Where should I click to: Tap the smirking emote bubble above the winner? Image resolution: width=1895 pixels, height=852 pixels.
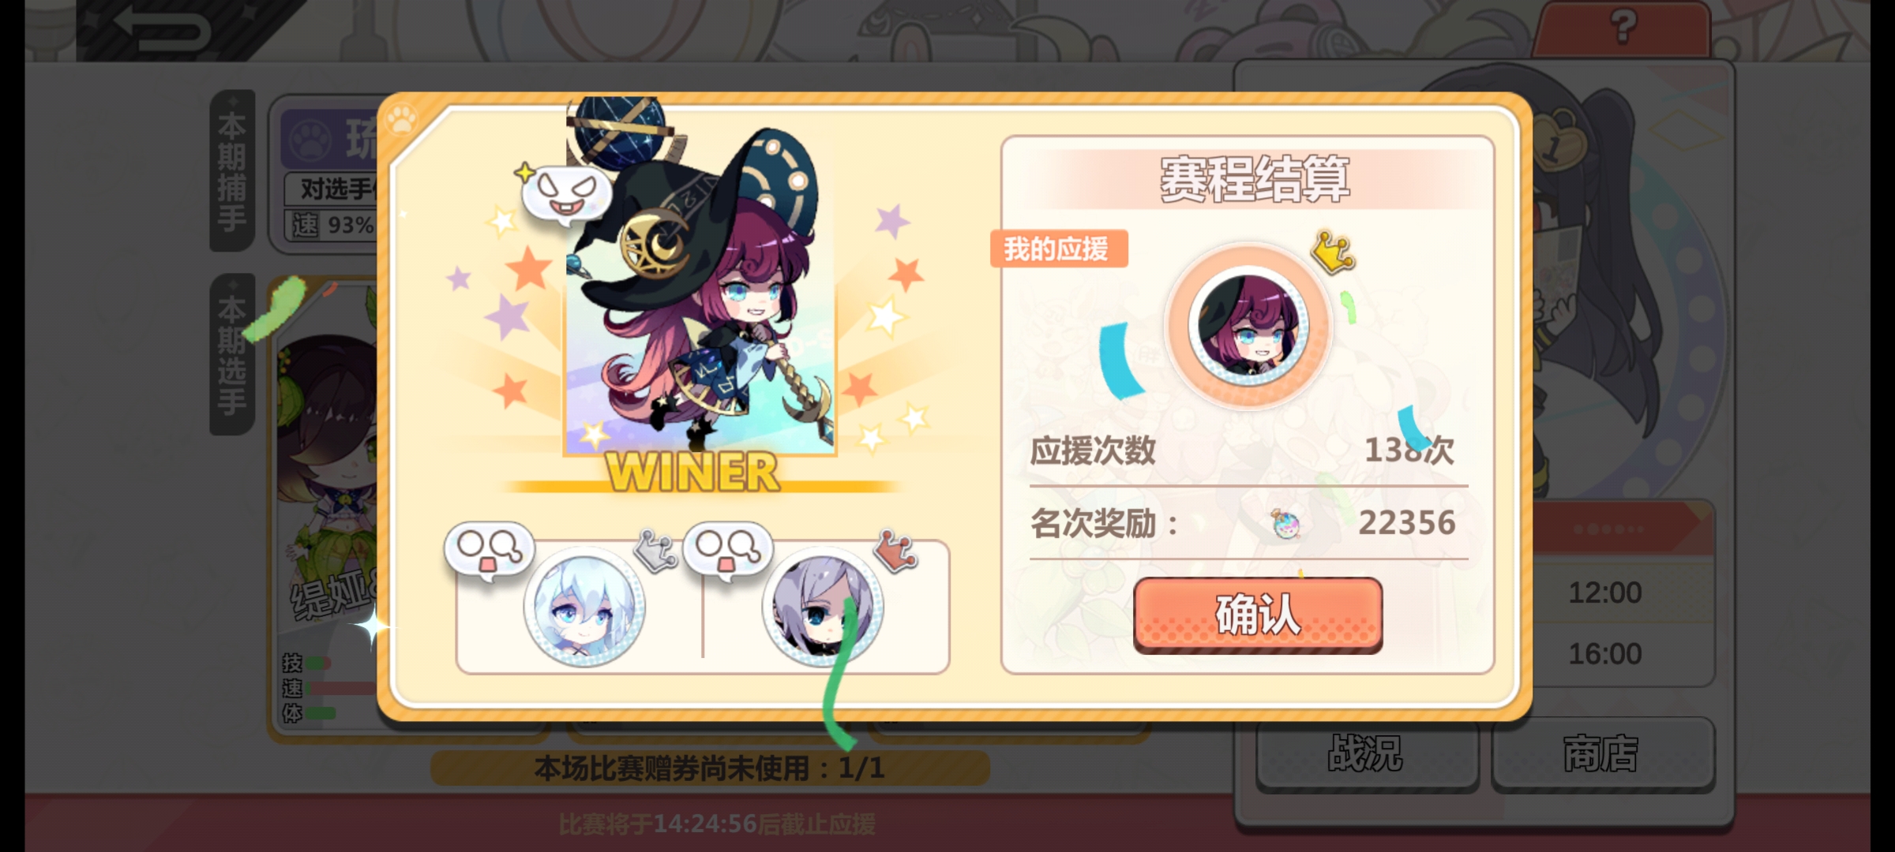click(565, 193)
